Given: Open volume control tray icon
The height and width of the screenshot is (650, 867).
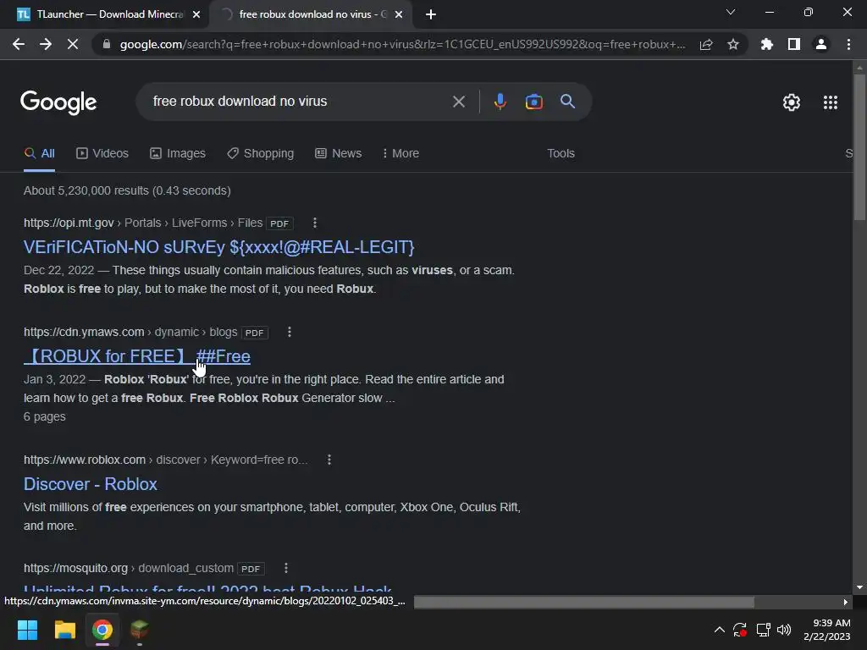Looking at the screenshot, I should coord(784,630).
